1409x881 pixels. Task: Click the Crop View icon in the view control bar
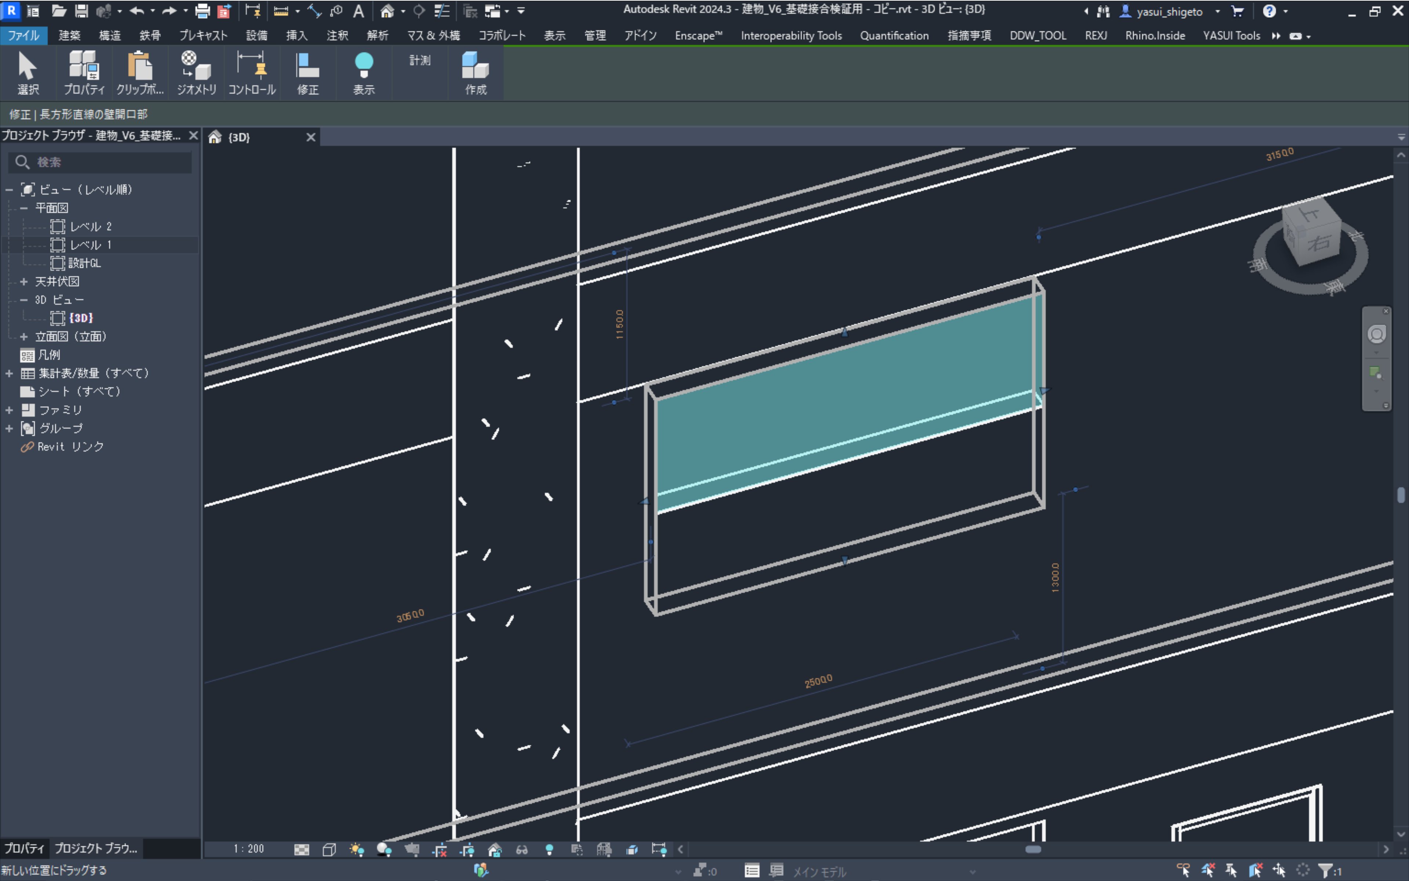(x=440, y=849)
